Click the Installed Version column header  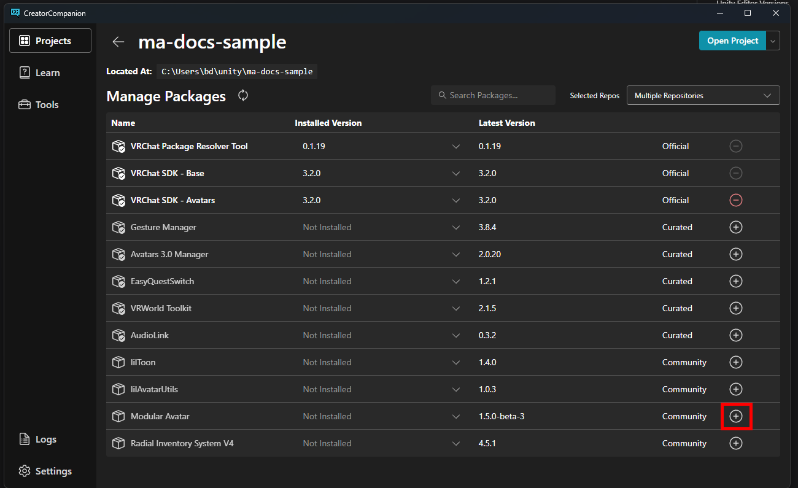[x=328, y=123]
